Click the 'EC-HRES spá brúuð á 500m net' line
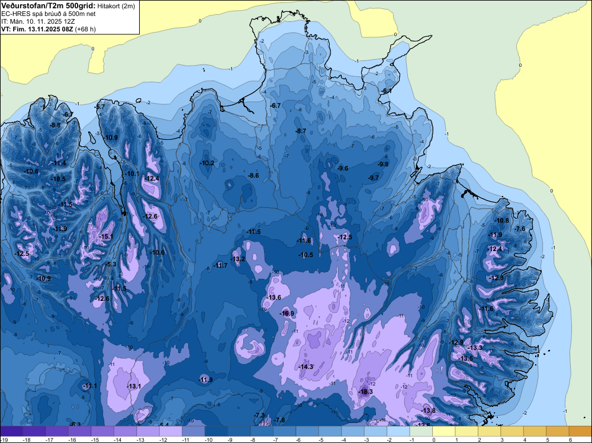The image size is (592, 443). pyautogui.click(x=49, y=14)
